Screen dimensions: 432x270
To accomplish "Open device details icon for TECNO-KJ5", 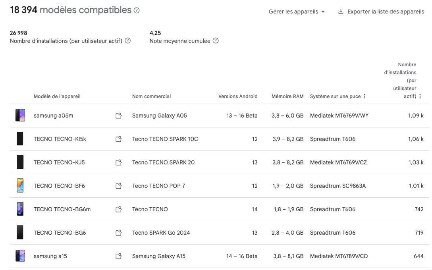I will click(x=118, y=162).
